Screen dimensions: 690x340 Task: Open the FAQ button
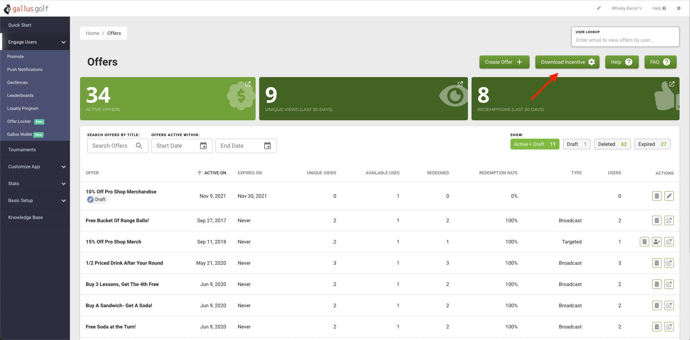pos(660,62)
